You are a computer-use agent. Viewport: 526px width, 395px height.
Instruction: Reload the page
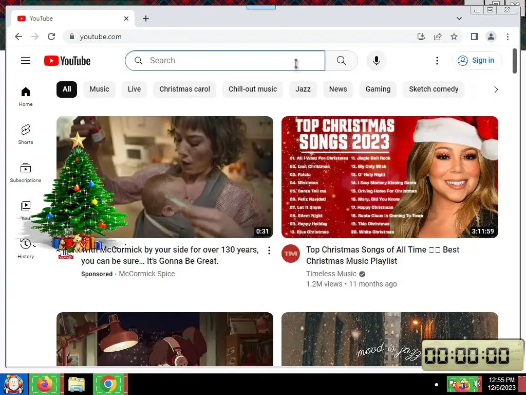tap(51, 37)
